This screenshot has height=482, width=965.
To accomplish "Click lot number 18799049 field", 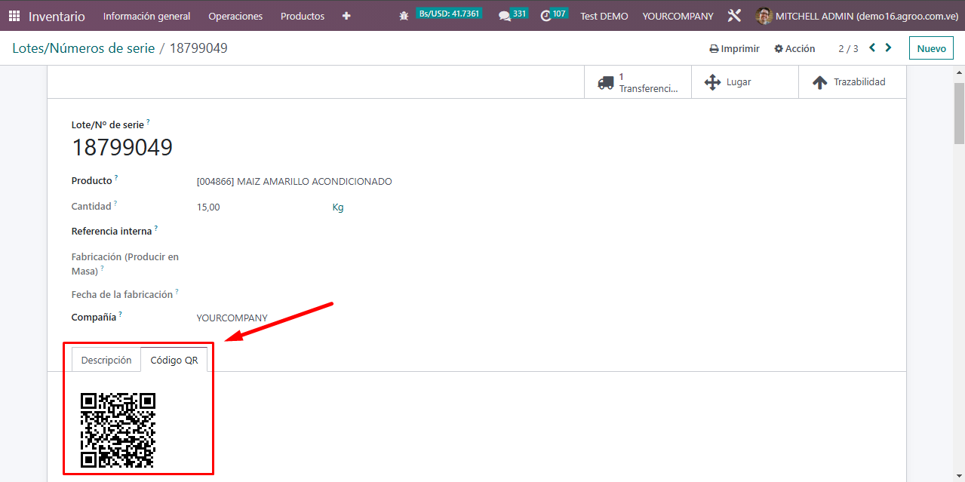I will pos(122,147).
